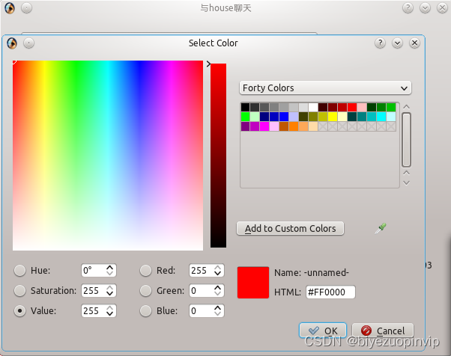This screenshot has height=356, width=451.
Task: Click in the Hue value field
Action: point(94,271)
